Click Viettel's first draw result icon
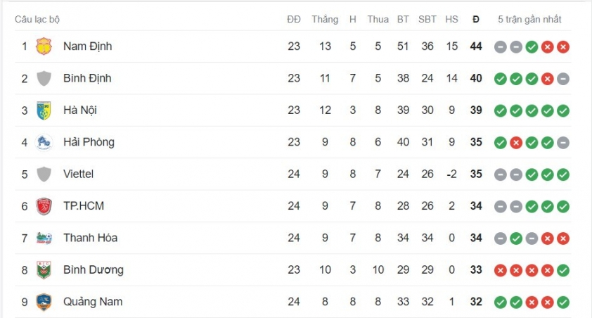Viewport: 592px width, 318px height. click(x=500, y=174)
